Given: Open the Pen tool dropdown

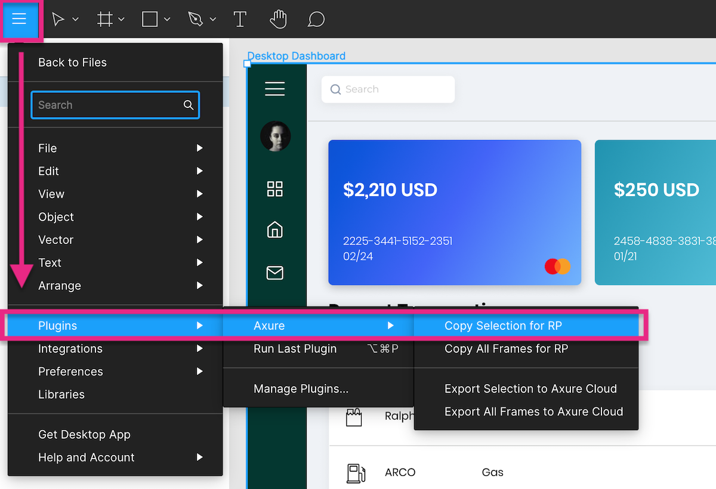Looking at the screenshot, I should [210, 18].
